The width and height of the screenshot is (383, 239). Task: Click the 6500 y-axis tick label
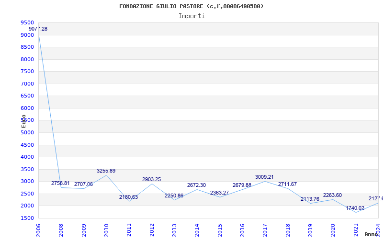(27, 96)
